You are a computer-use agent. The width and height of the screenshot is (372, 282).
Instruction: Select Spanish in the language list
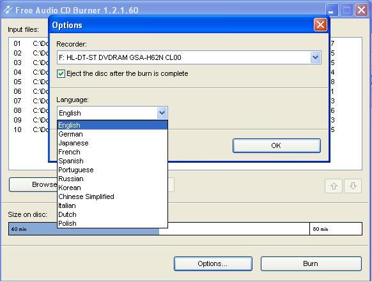[112, 161]
